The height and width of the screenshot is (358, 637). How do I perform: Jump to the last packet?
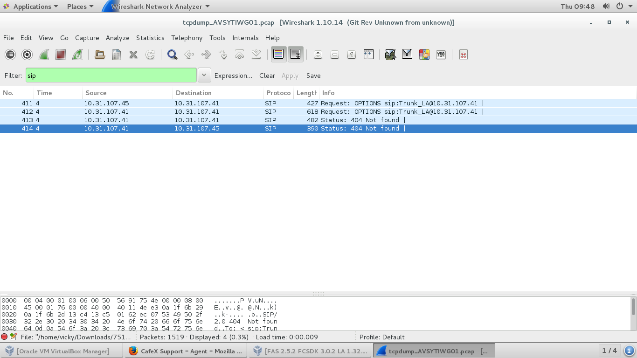pos(256,55)
